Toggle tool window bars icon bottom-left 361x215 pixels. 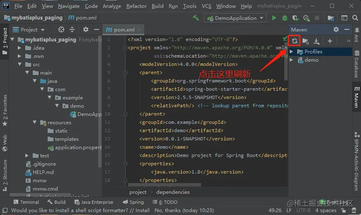pyautogui.click(x=5, y=210)
